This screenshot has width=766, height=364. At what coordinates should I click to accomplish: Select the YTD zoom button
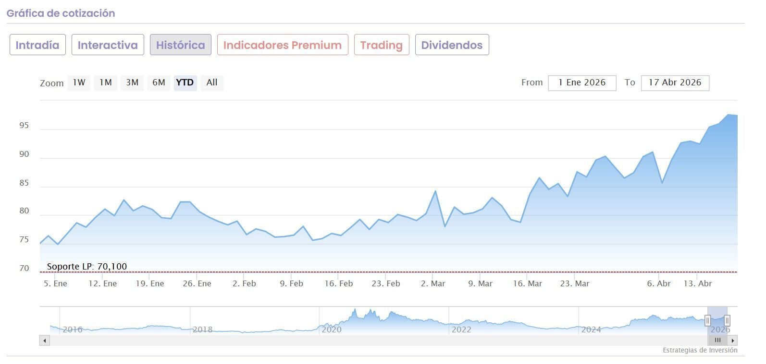point(185,82)
